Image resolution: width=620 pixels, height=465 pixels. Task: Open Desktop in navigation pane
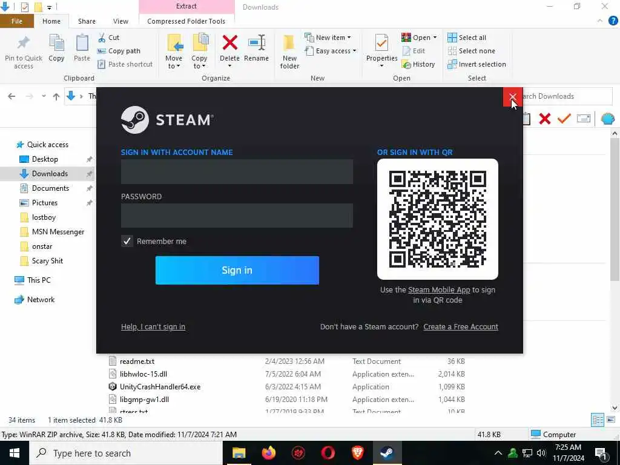pos(45,159)
